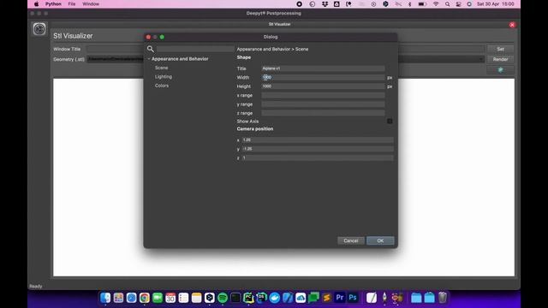Screen dimensions: 548x308
Task: Click the z range input field
Action: coord(323,113)
